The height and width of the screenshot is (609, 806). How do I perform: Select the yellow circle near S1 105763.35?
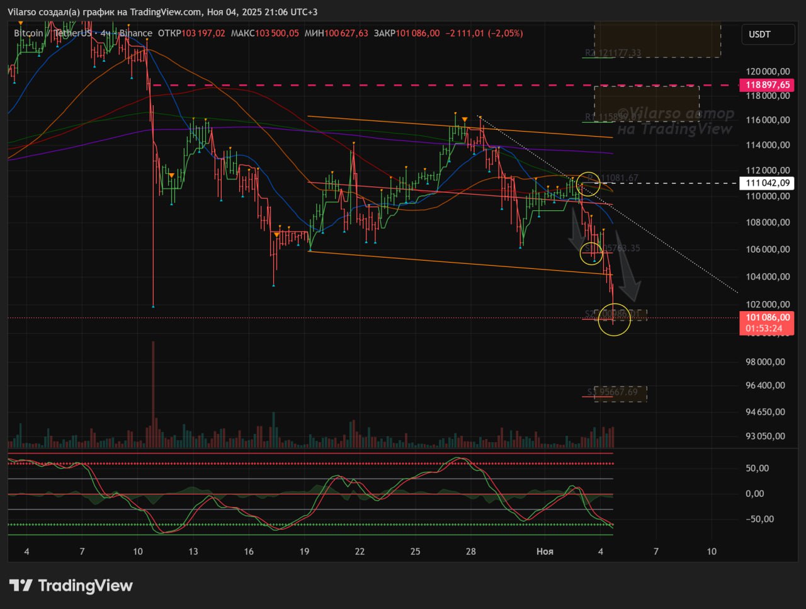click(x=591, y=253)
